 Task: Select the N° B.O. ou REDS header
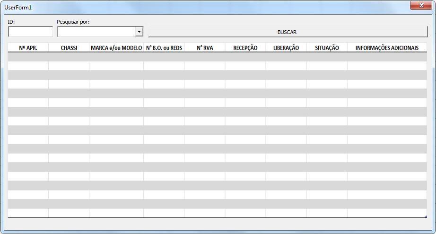click(164, 48)
